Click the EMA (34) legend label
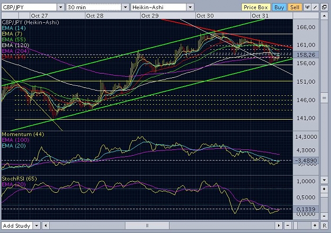 pos(14,57)
